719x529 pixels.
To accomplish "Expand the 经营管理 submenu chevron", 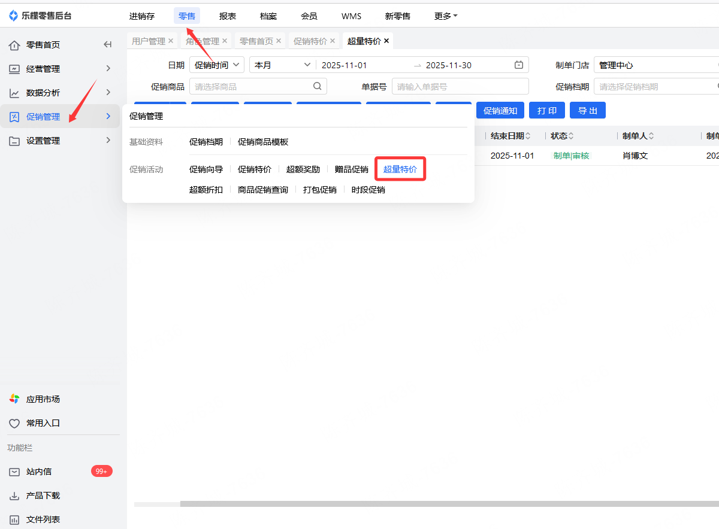I will (x=108, y=68).
